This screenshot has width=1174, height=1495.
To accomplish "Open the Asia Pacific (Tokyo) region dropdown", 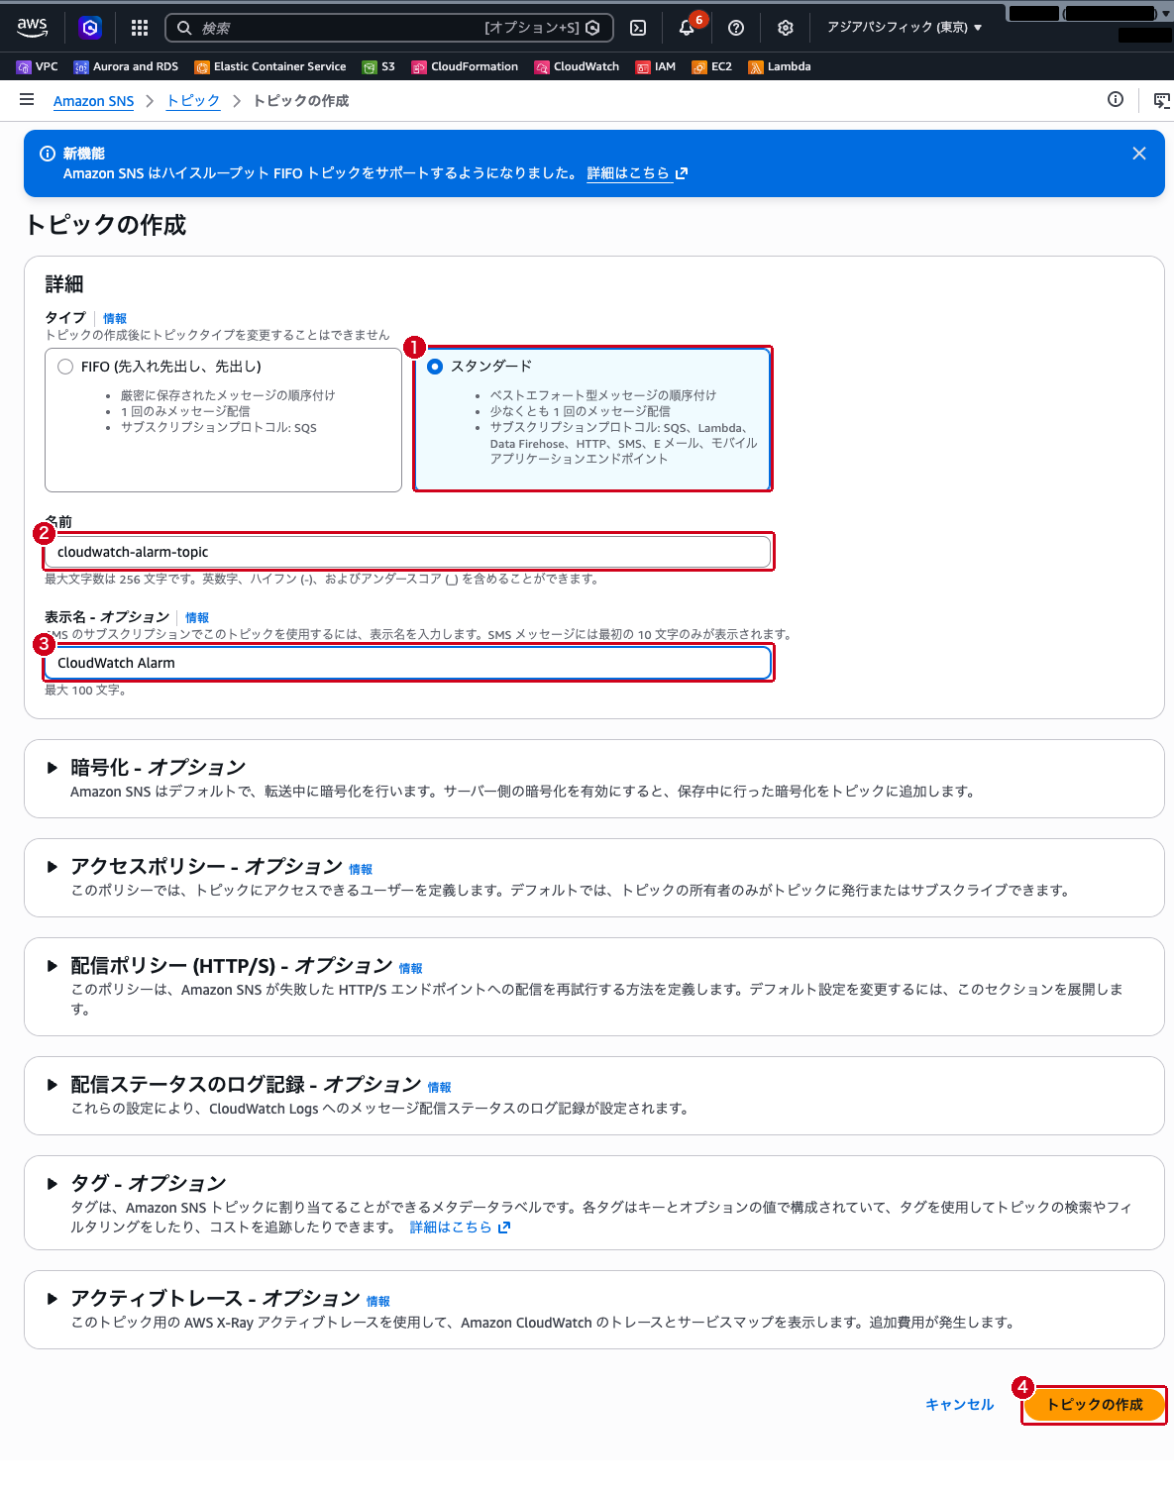I will (905, 28).
